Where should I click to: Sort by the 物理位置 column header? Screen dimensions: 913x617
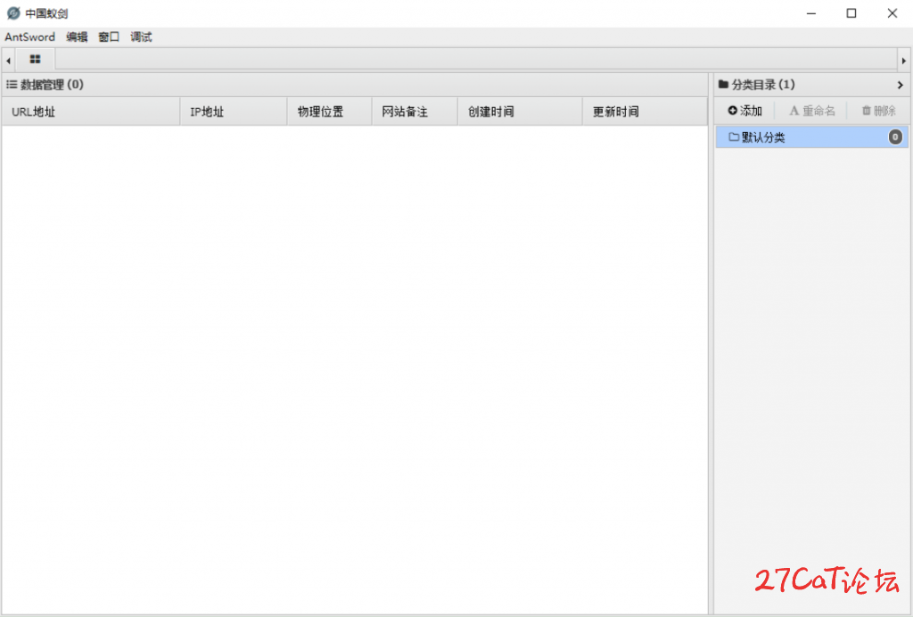click(x=330, y=111)
